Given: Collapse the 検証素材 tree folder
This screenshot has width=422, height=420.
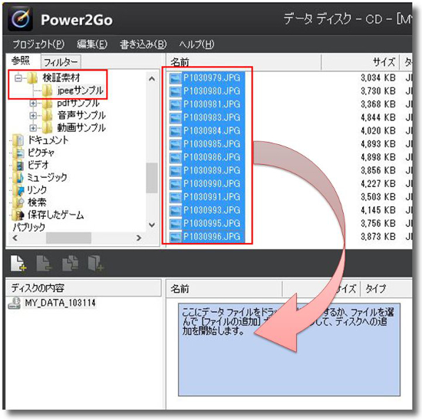Looking at the screenshot, I should (18, 78).
